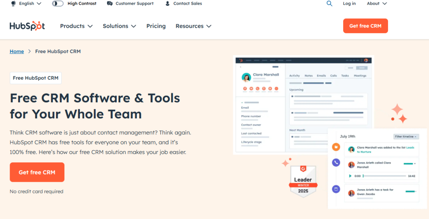Viewport: 429px width, 219px height.
Task: Click the G2 Leader Winter 2025 badge
Action: (303, 181)
